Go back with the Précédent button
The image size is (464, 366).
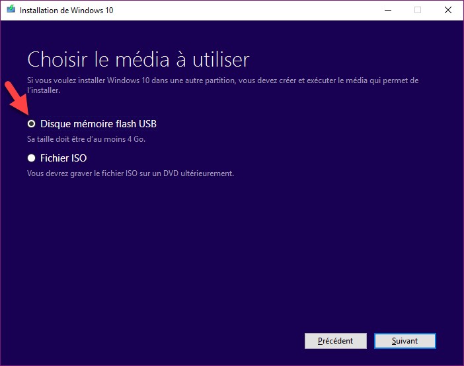[x=336, y=341]
